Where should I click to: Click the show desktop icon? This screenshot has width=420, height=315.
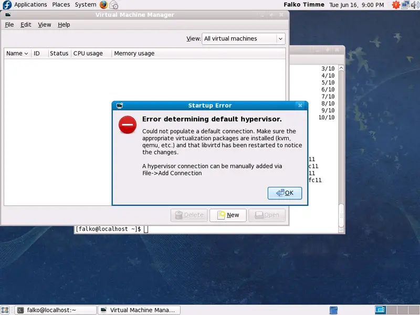(x=5, y=310)
